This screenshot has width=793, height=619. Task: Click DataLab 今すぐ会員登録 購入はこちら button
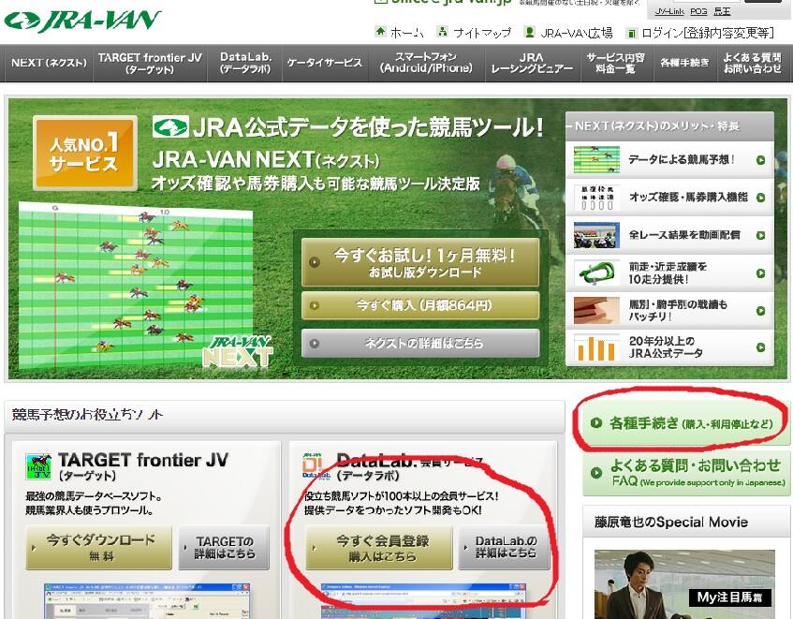click(379, 548)
